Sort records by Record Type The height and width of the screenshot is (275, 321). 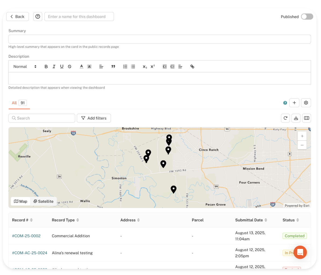[x=65, y=220]
